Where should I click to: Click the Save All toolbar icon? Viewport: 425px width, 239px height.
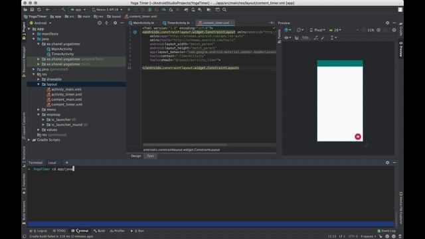32,9
